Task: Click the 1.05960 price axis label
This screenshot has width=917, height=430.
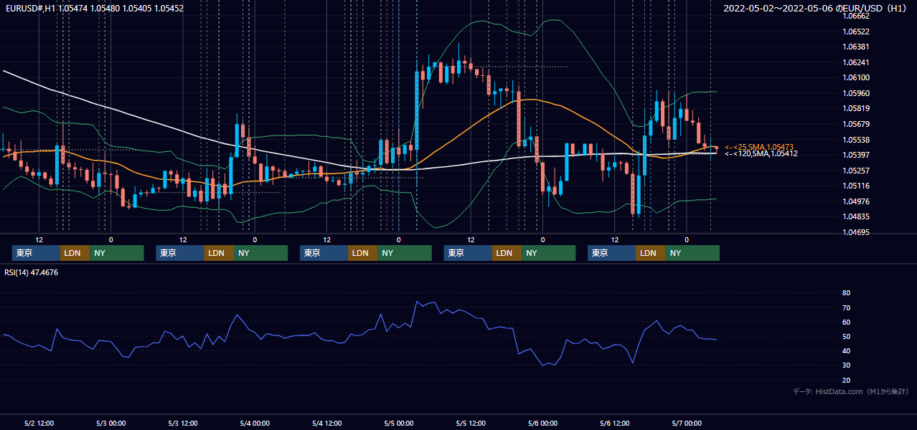Action: point(855,93)
